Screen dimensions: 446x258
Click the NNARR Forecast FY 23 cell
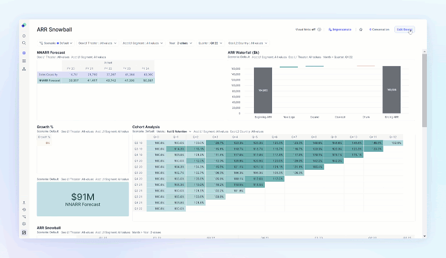(127, 80)
